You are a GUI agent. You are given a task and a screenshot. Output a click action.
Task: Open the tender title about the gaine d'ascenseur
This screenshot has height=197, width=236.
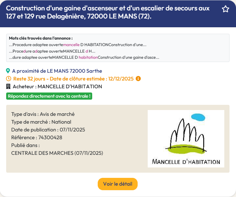click(108, 12)
